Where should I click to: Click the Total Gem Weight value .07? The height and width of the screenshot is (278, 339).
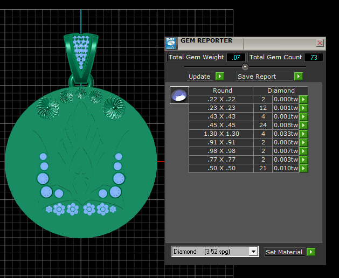pos(236,58)
